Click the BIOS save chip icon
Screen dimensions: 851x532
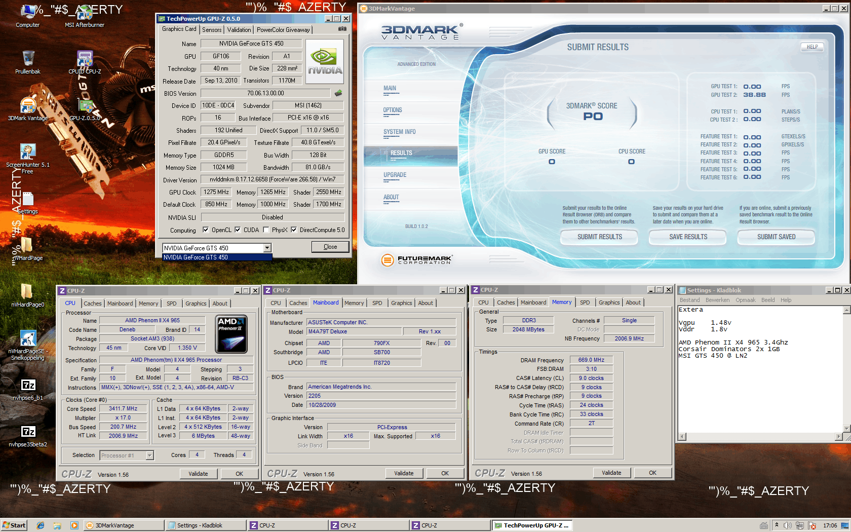click(x=338, y=93)
